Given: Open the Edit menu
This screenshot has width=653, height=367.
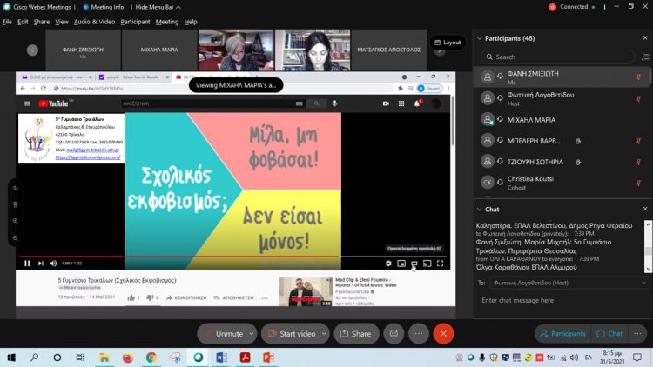Looking at the screenshot, I should click(x=23, y=22).
